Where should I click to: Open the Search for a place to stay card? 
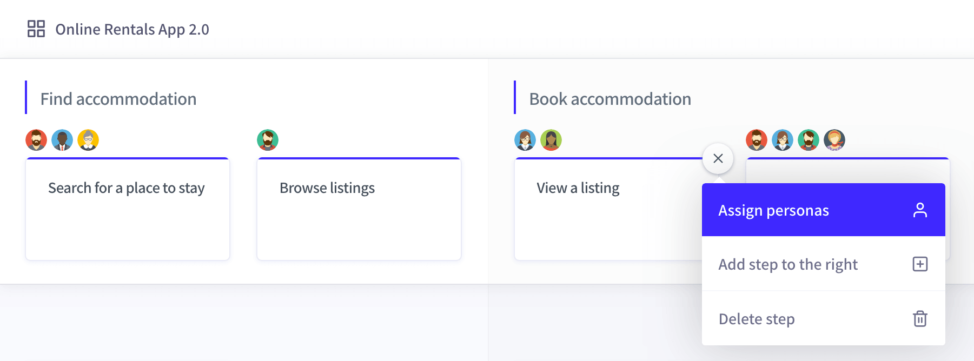tap(128, 209)
